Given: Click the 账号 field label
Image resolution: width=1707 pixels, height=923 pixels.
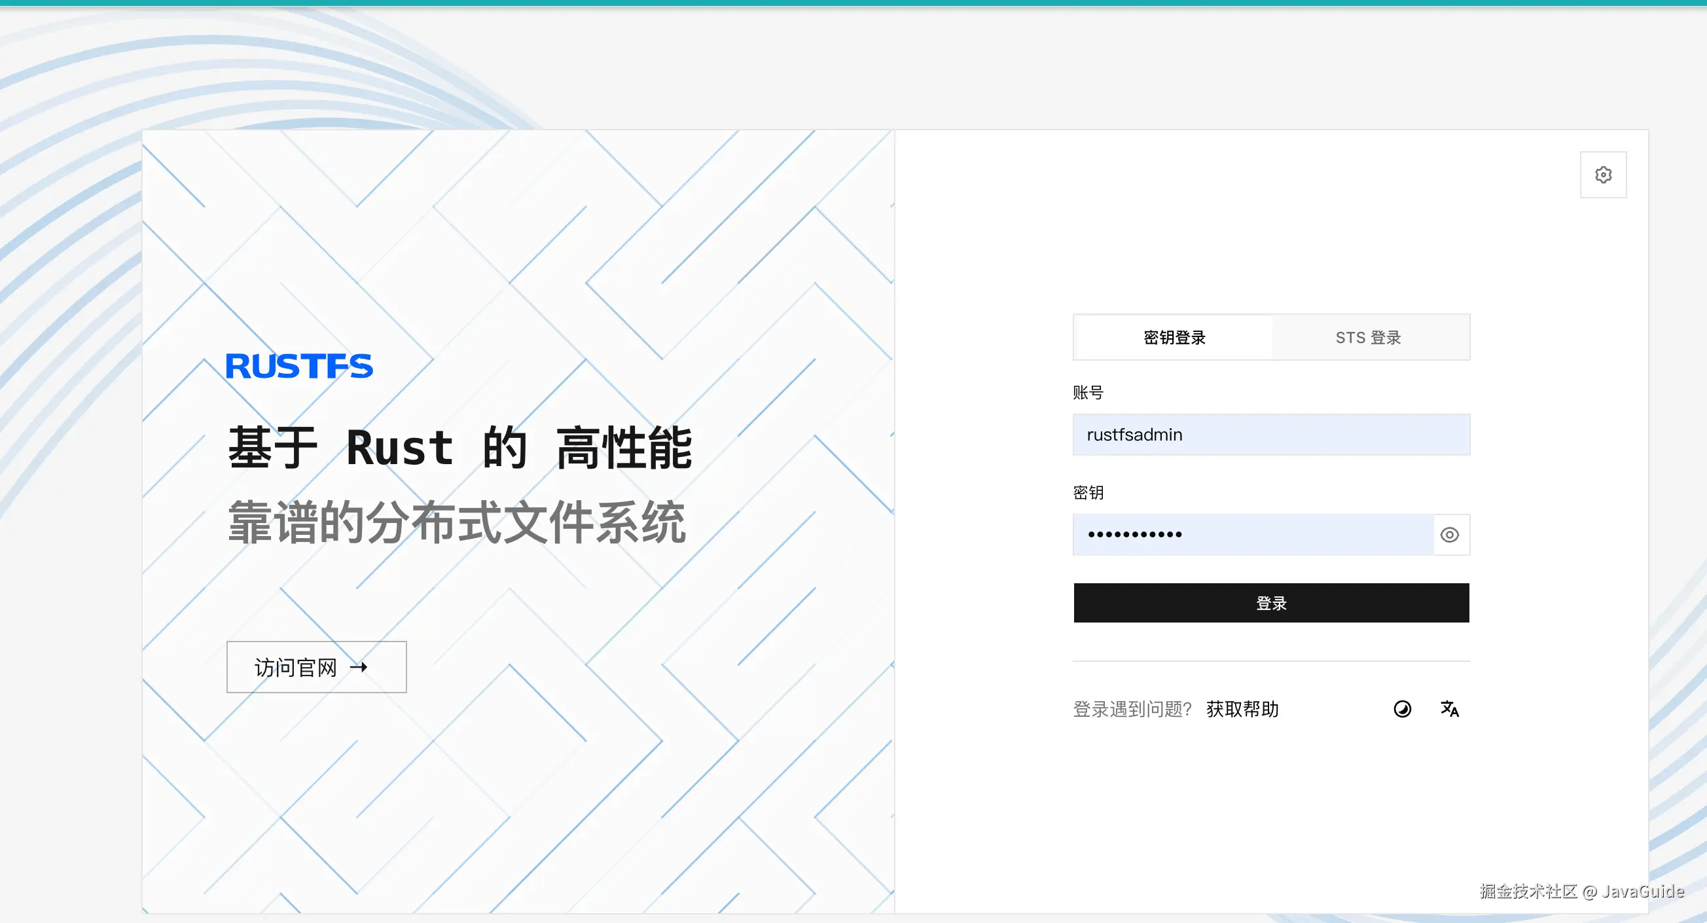Looking at the screenshot, I should pos(1088,393).
